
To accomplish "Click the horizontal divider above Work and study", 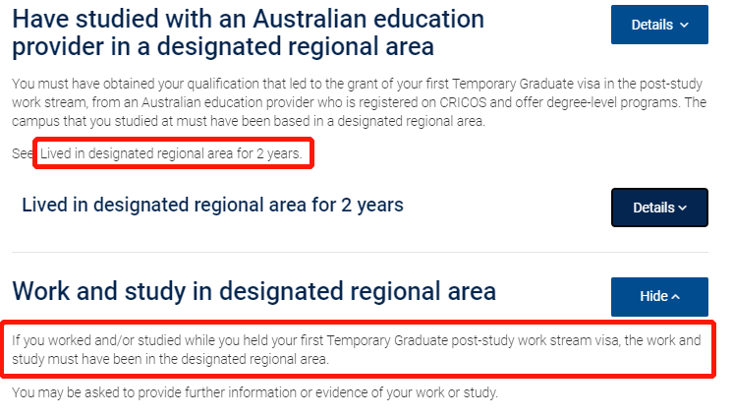I will [x=360, y=252].
